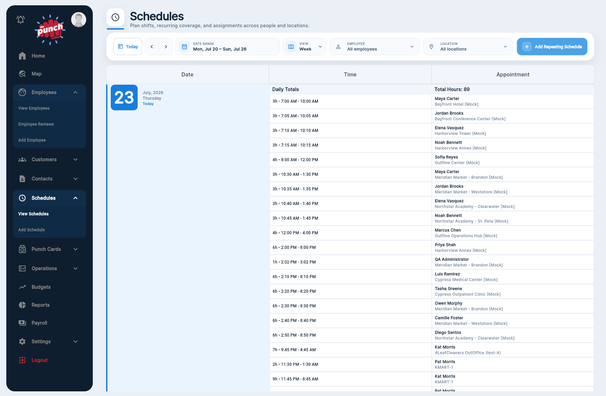Click the employee person icon in filter
The width and height of the screenshot is (606, 396).
coord(338,47)
